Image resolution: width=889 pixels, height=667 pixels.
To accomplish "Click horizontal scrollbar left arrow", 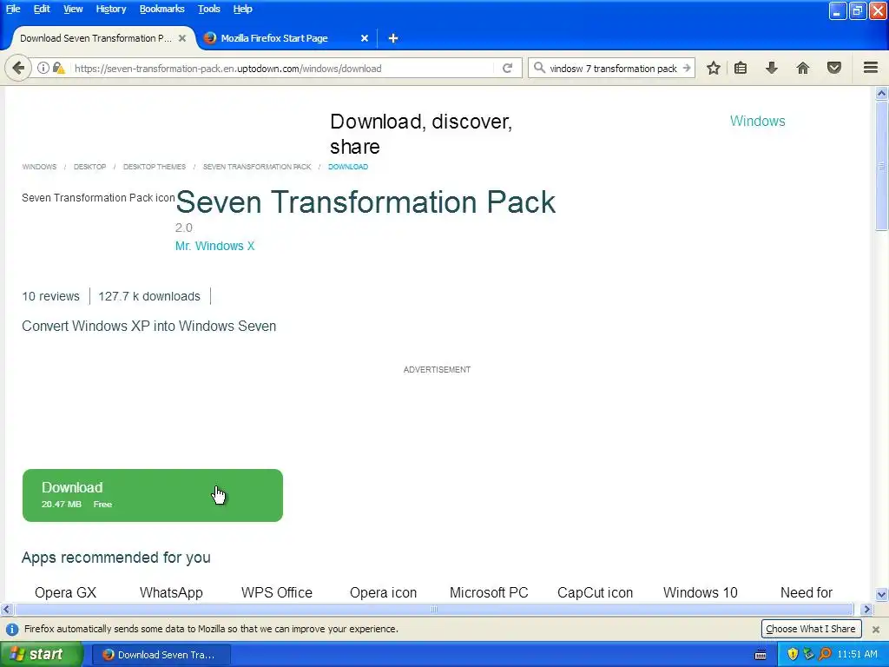I will 6,609.
